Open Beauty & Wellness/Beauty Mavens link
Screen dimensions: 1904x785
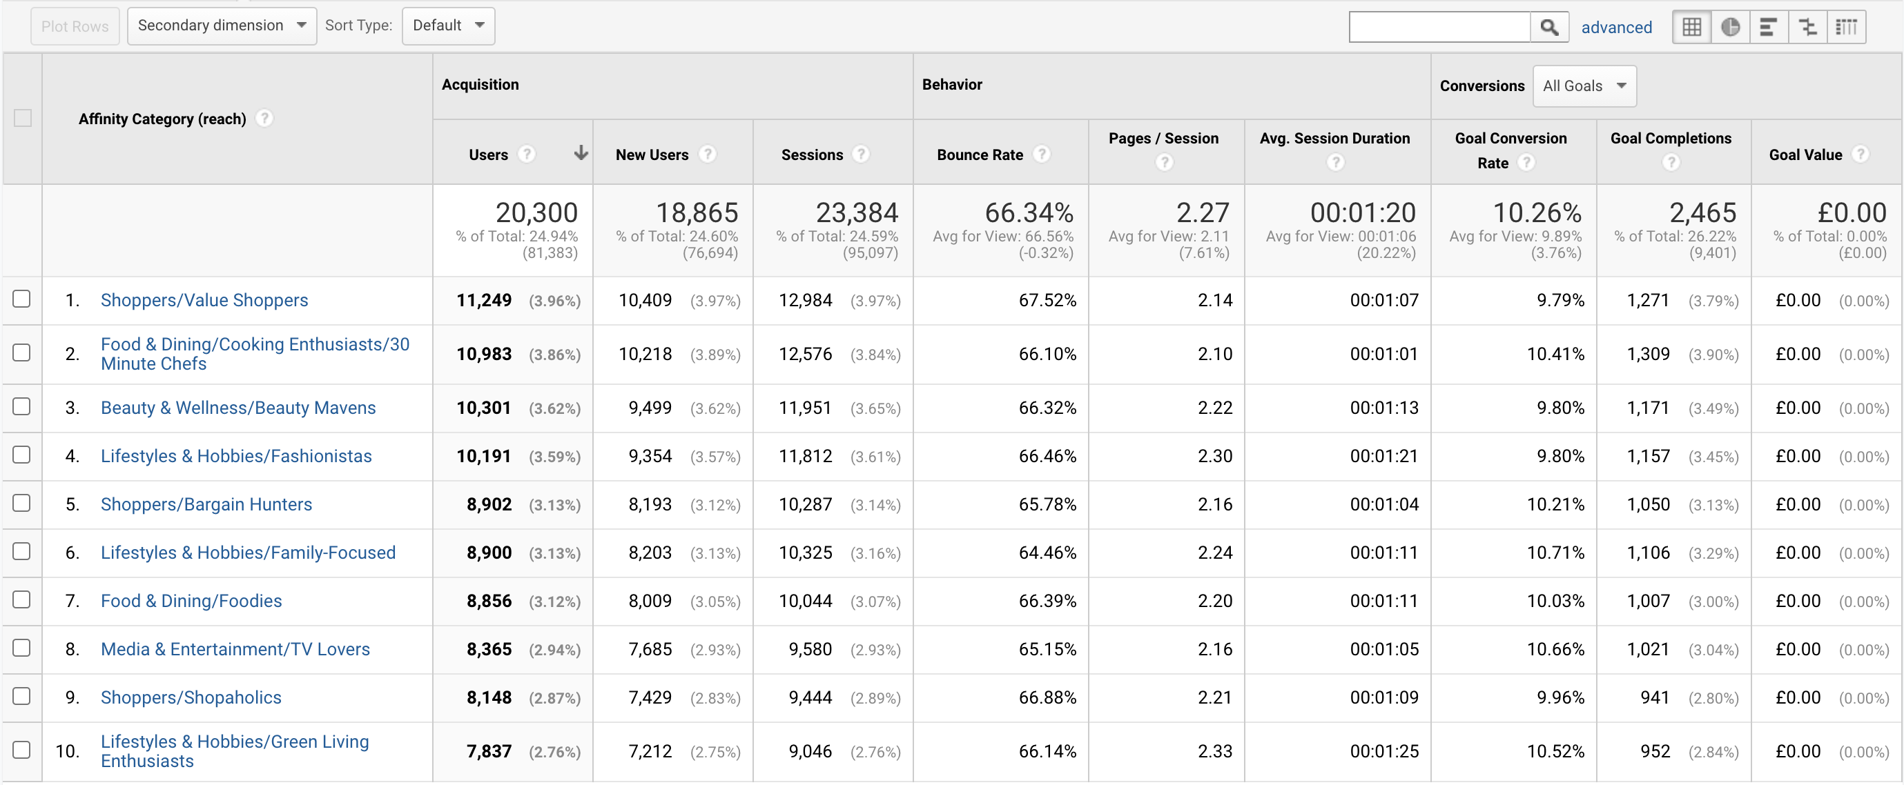click(x=238, y=408)
